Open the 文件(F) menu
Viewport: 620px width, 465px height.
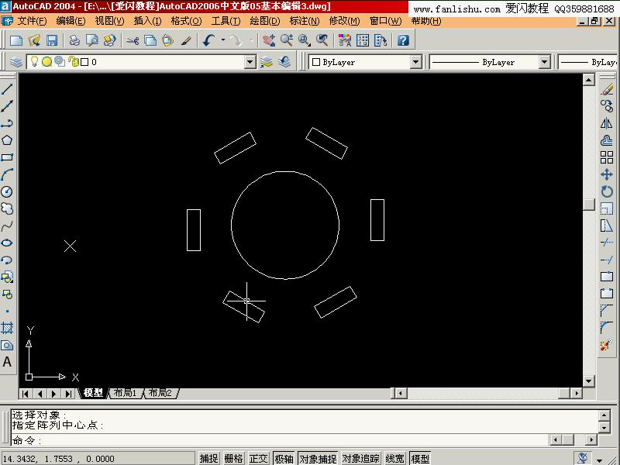32,21
